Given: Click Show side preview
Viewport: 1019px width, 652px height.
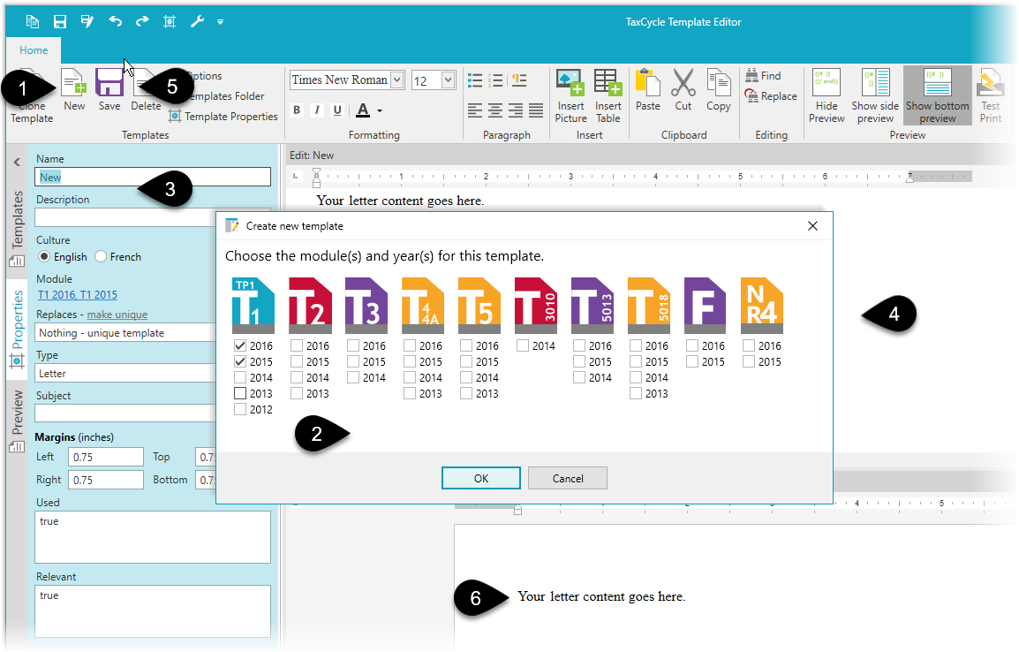Looking at the screenshot, I should click(x=875, y=95).
